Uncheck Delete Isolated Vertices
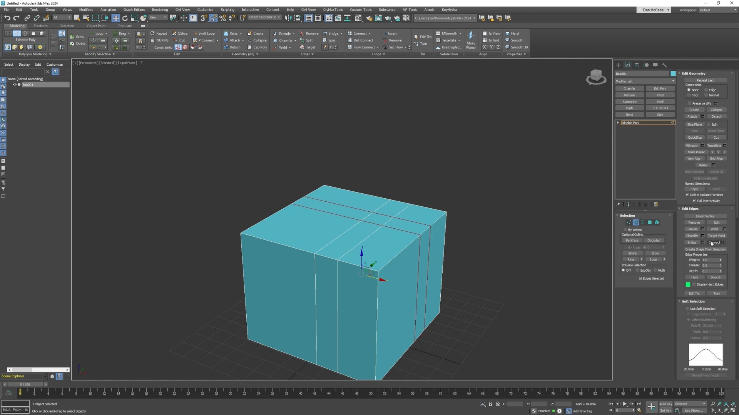The height and width of the screenshot is (415, 739). pos(687,195)
